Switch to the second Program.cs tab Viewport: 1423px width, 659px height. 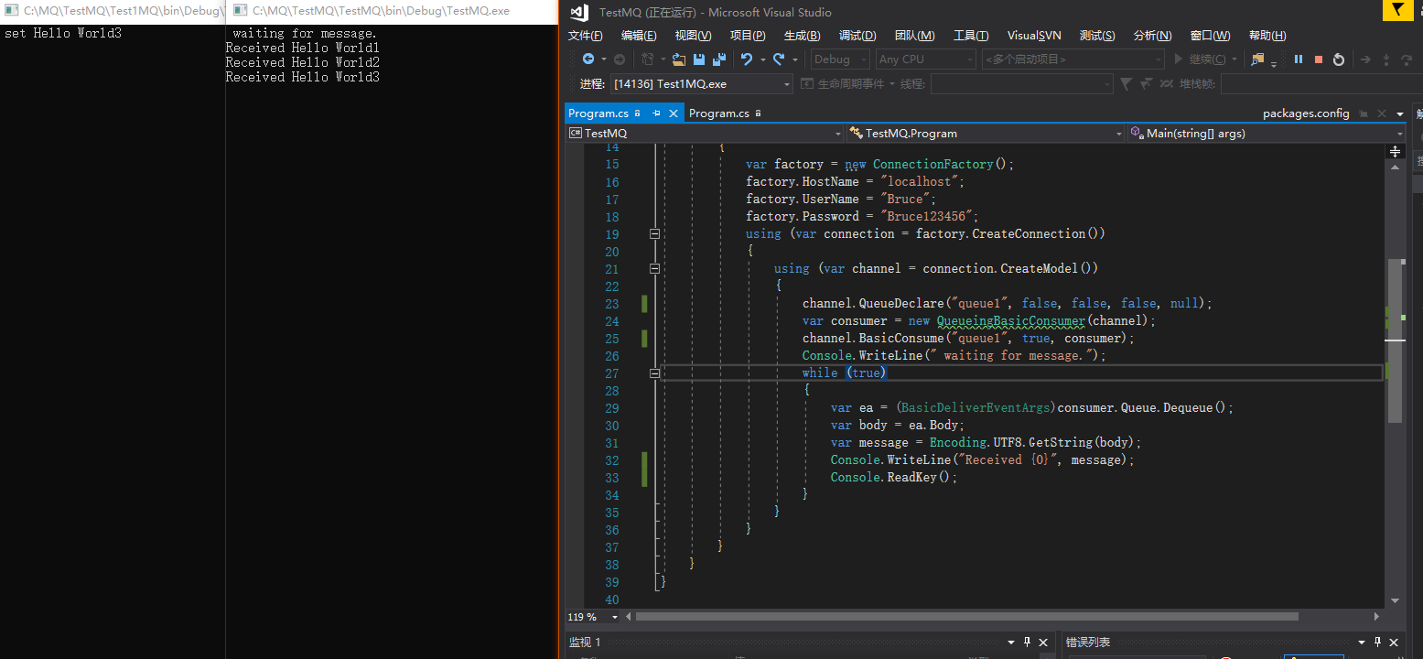(x=718, y=113)
